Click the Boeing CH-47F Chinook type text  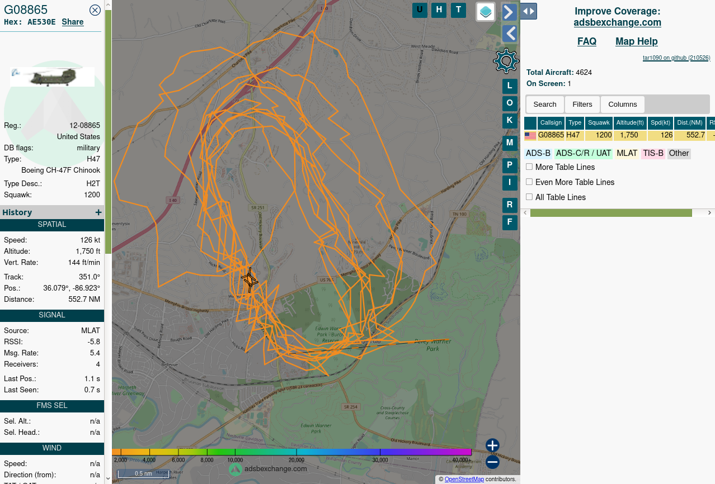[x=61, y=170]
